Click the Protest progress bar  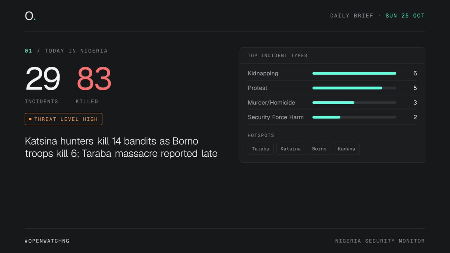[x=354, y=88]
